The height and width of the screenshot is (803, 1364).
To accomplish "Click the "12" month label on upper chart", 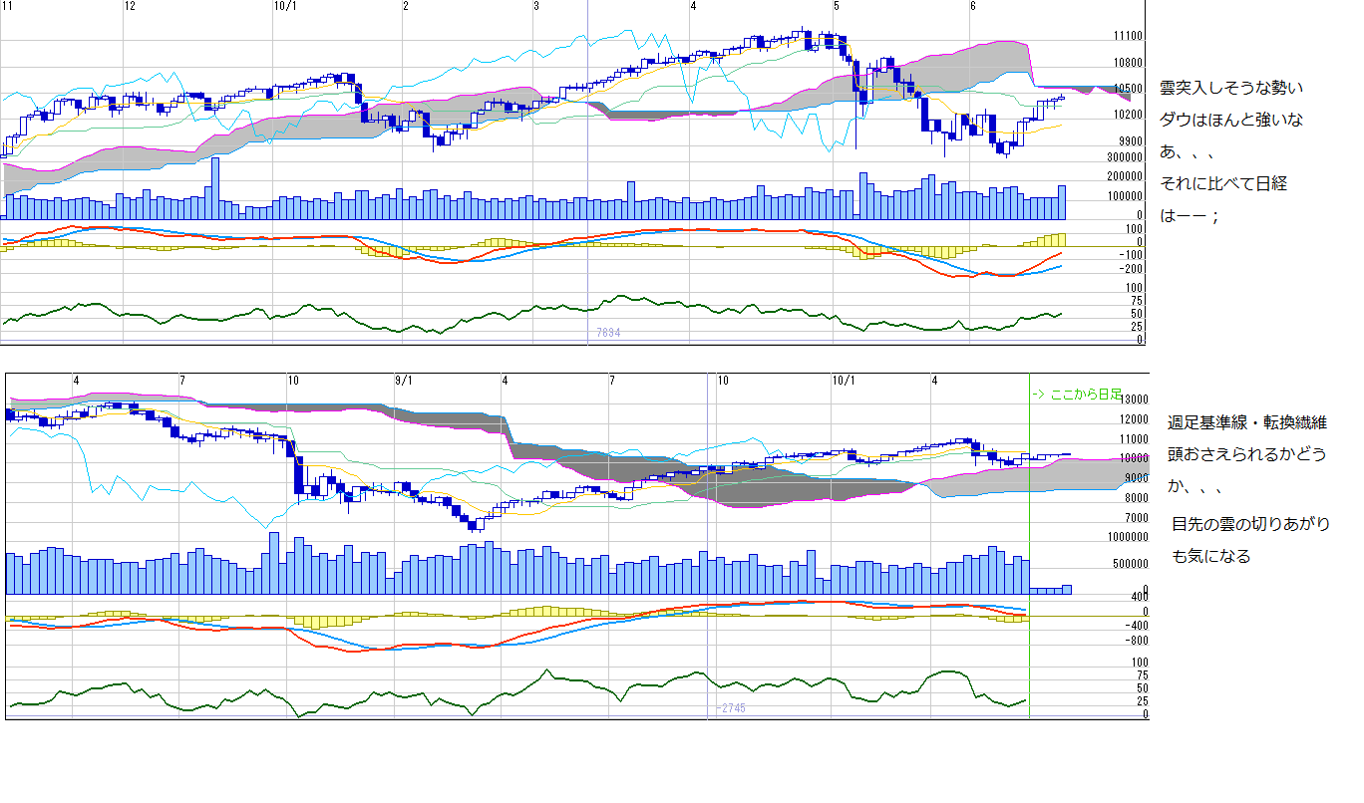I will (x=130, y=6).
